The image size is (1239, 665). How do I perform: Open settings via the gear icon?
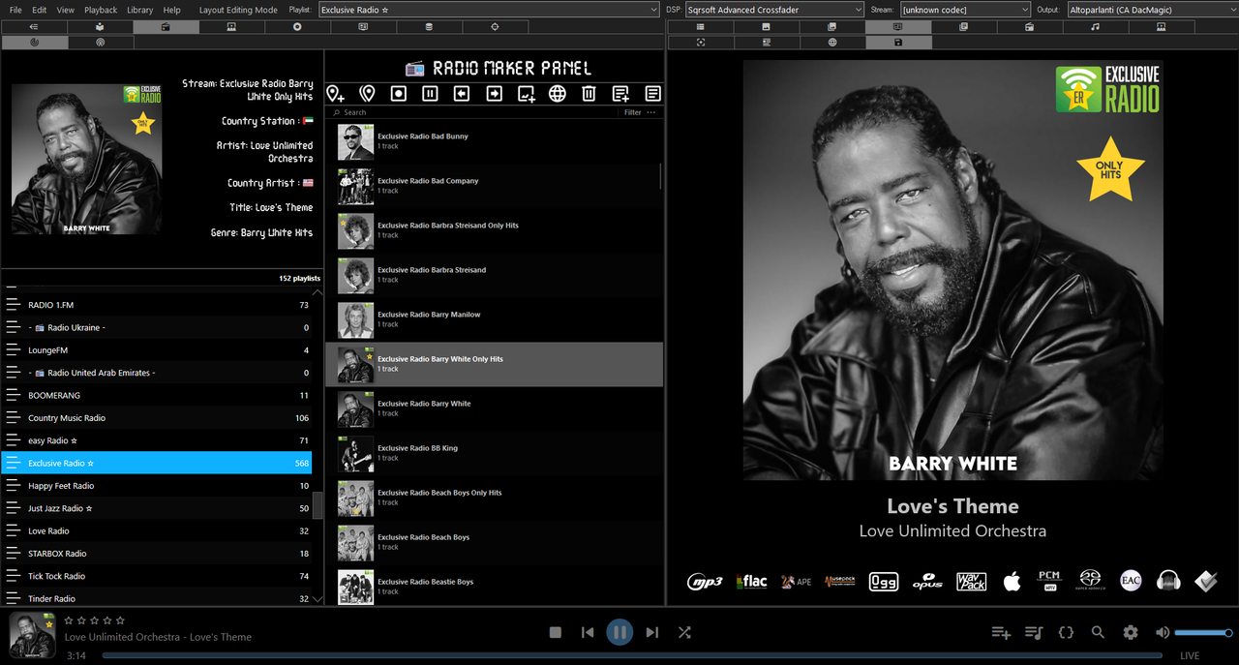tap(1131, 632)
